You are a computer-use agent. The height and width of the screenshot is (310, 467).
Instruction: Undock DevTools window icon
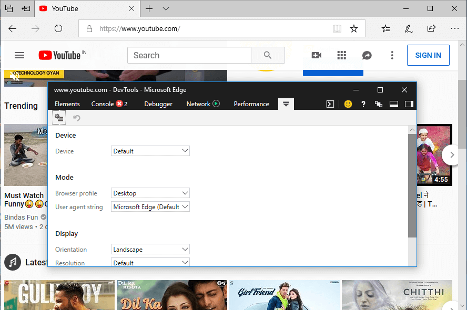click(x=379, y=104)
